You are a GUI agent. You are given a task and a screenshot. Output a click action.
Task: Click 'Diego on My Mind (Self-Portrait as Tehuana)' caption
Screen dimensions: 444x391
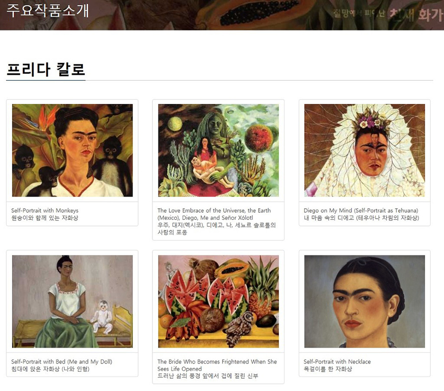(361, 210)
